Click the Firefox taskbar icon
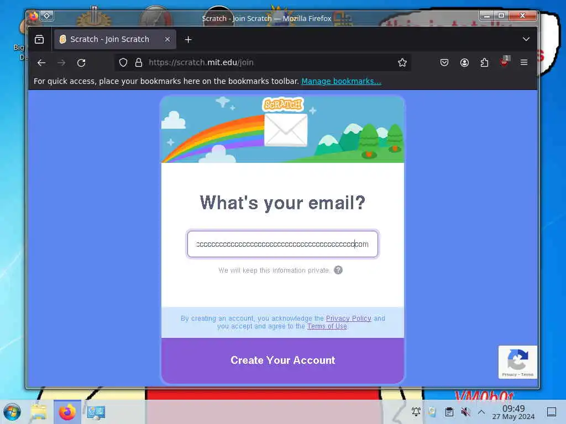This screenshot has width=566, height=424. [67, 412]
